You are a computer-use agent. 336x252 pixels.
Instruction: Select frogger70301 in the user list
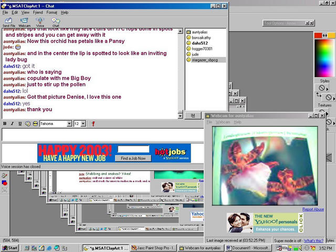tap(202, 49)
